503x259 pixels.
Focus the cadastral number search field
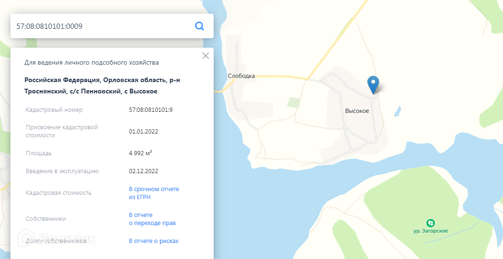pos(99,26)
